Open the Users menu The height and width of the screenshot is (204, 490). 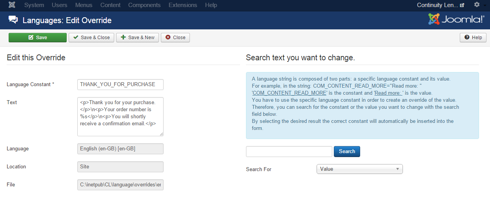coord(60,5)
